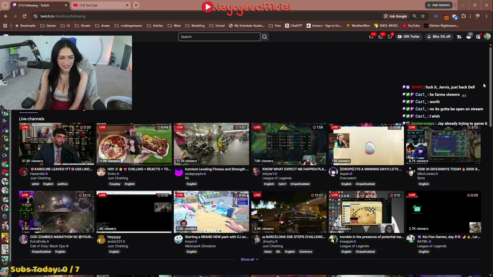Click the Twitch search magnifier button
This screenshot has height=277, width=493.
pyautogui.click(x=265, y=37)
